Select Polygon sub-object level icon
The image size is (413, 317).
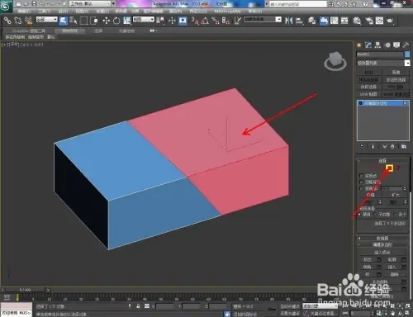pos(389,168)
